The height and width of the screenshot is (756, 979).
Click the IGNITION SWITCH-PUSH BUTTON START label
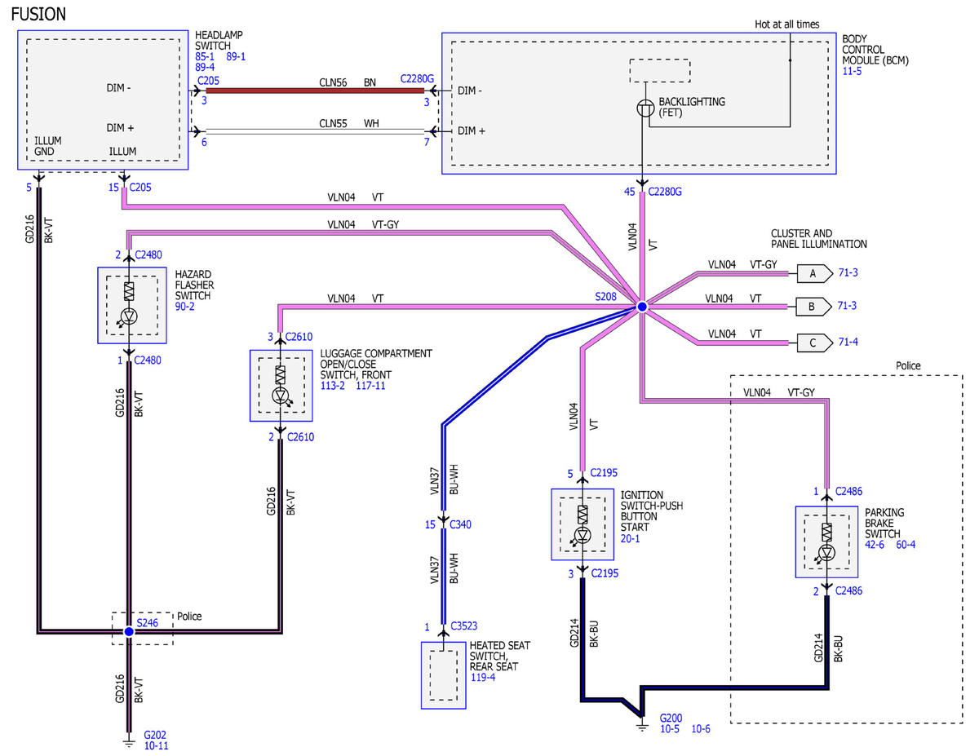pyautogui.click(x=652, y=511)
